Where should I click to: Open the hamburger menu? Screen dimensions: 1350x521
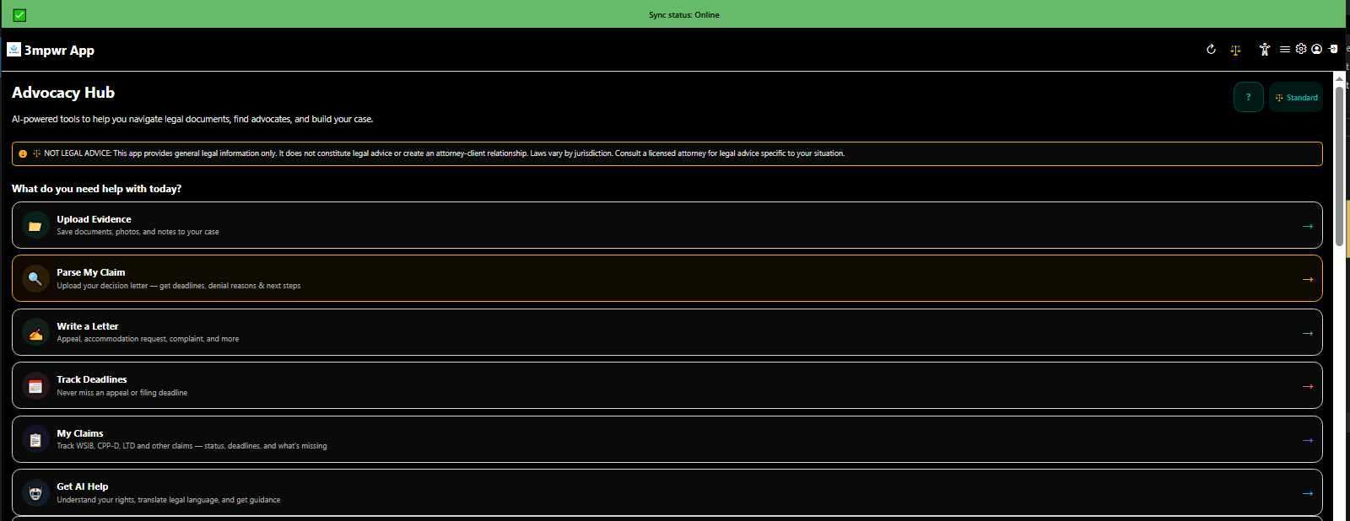(1284, 50)
